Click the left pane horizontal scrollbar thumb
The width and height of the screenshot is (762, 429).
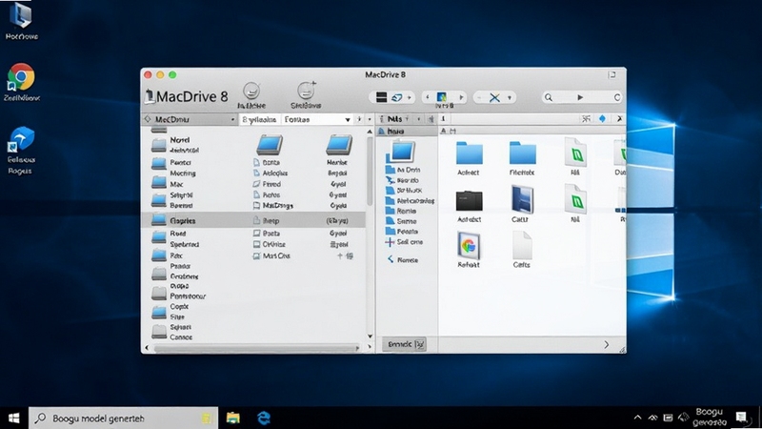click(x=255, y=348)
